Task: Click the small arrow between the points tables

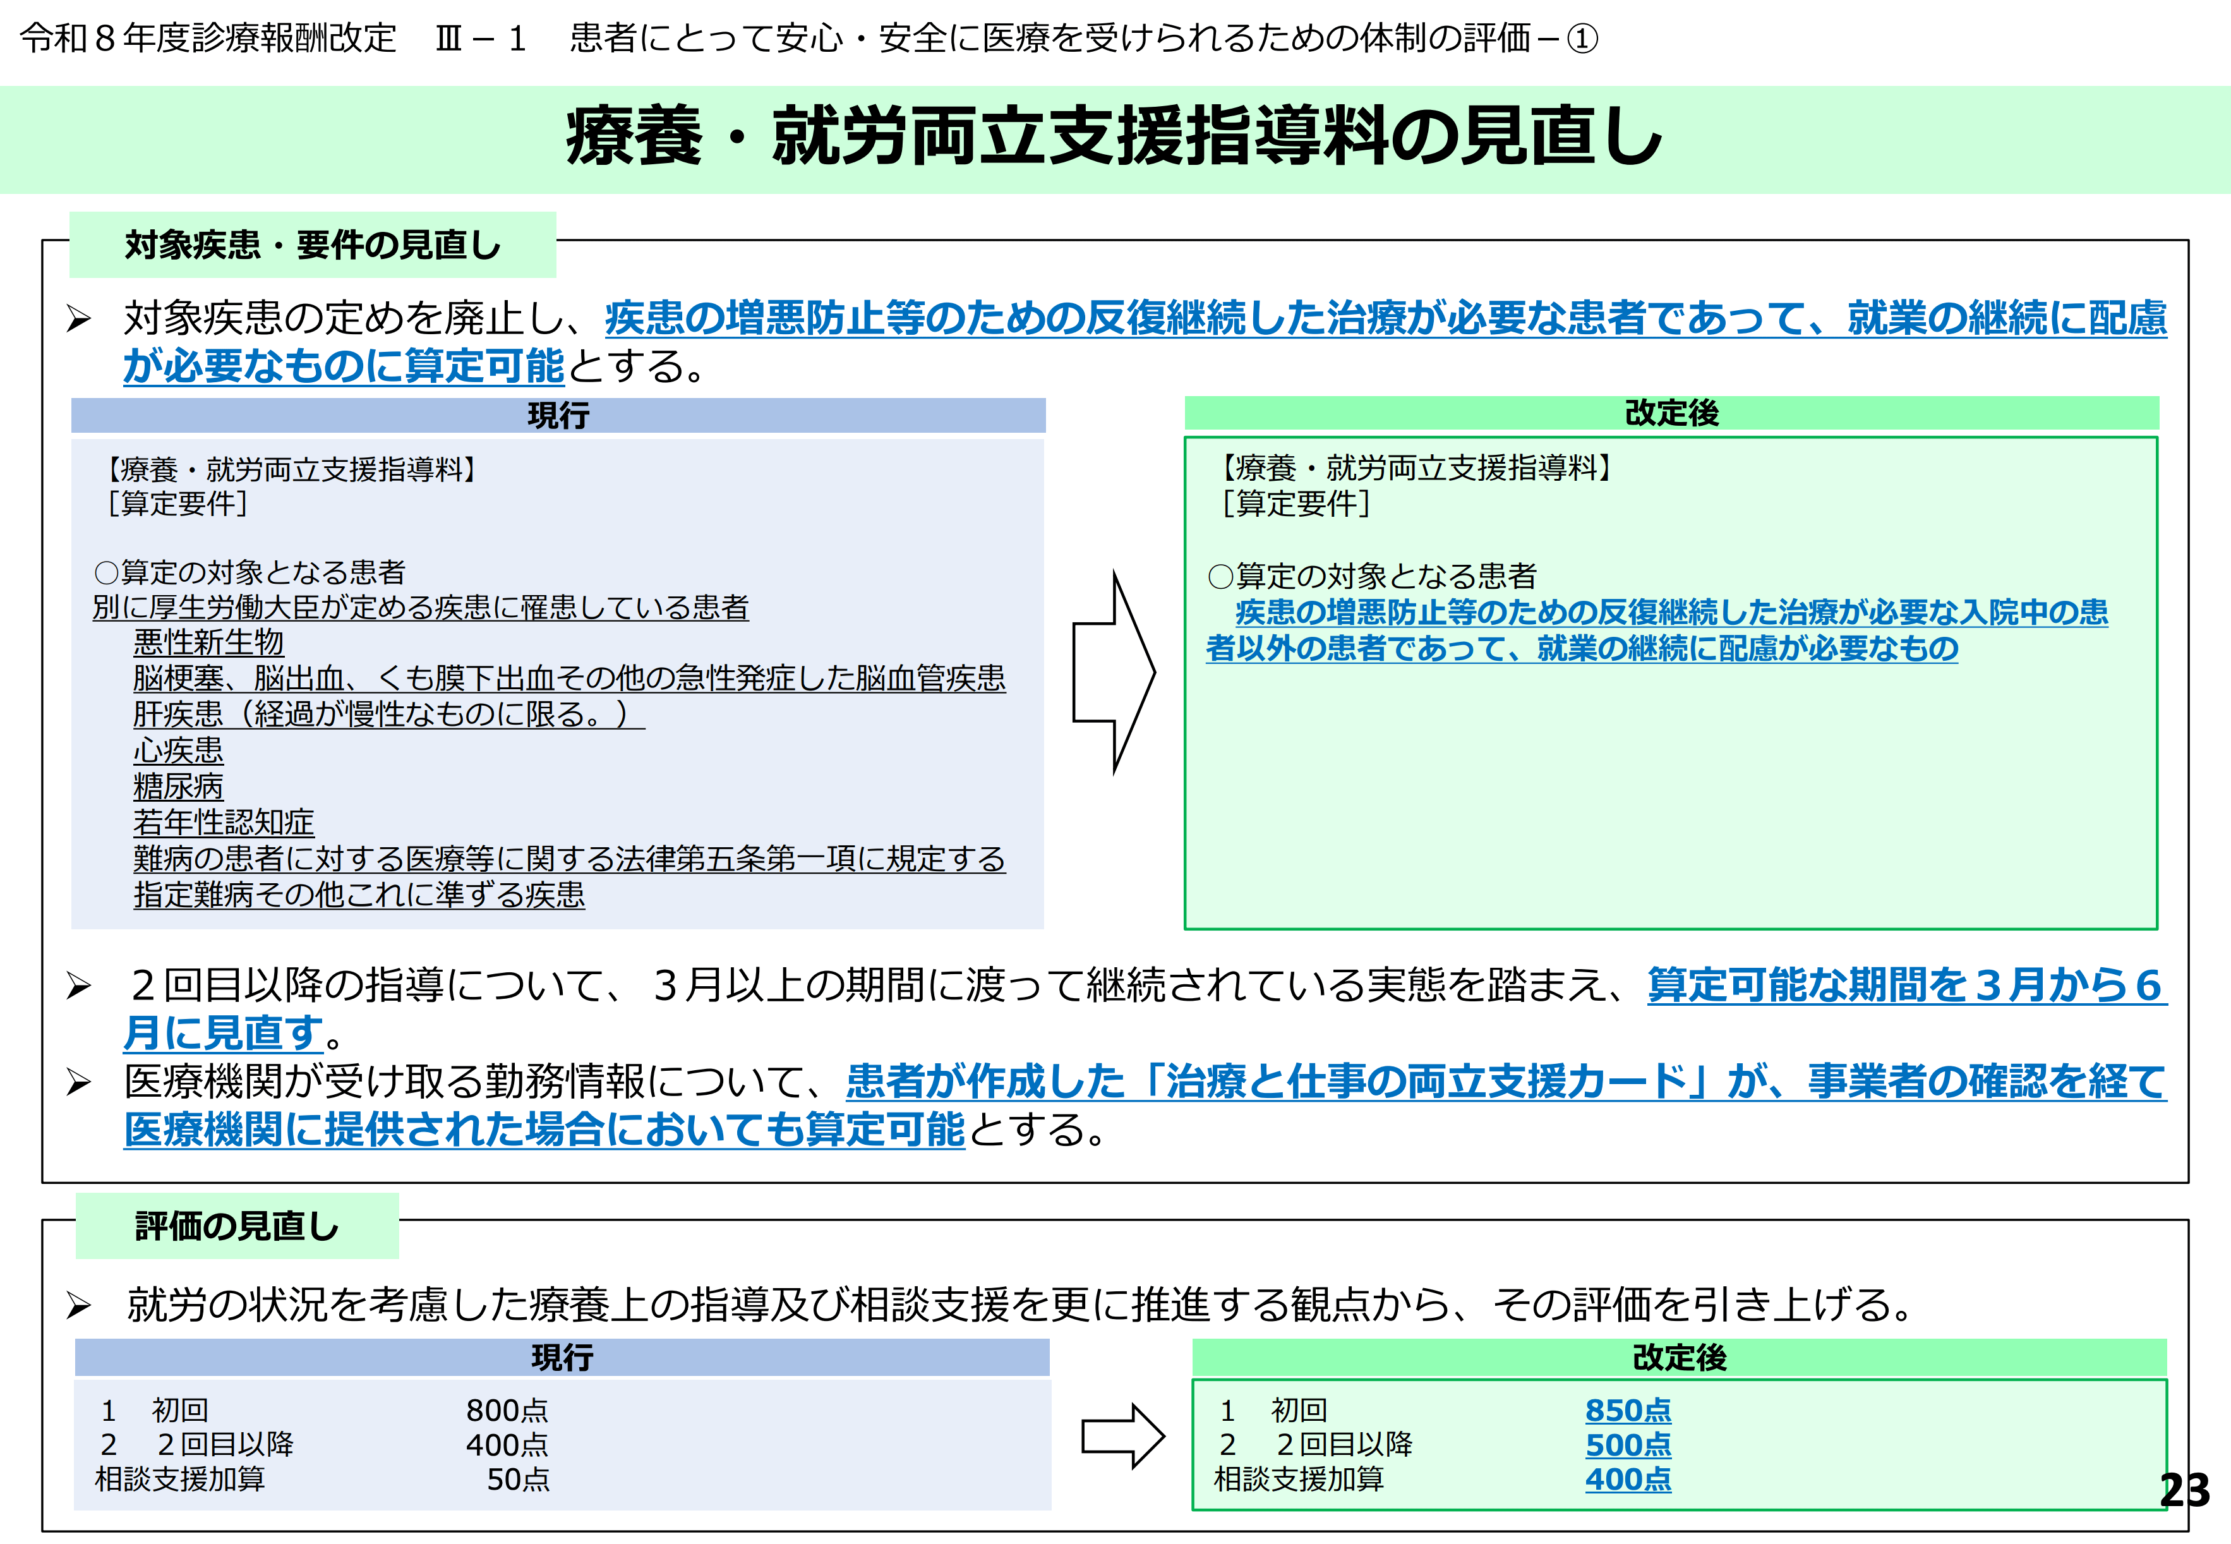Action: (1122, 1435)
